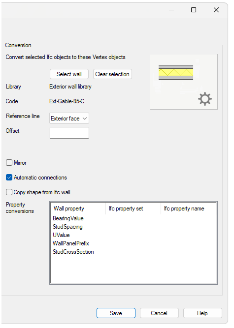
Task: Click the Select wall button
Action: [69, 74]
